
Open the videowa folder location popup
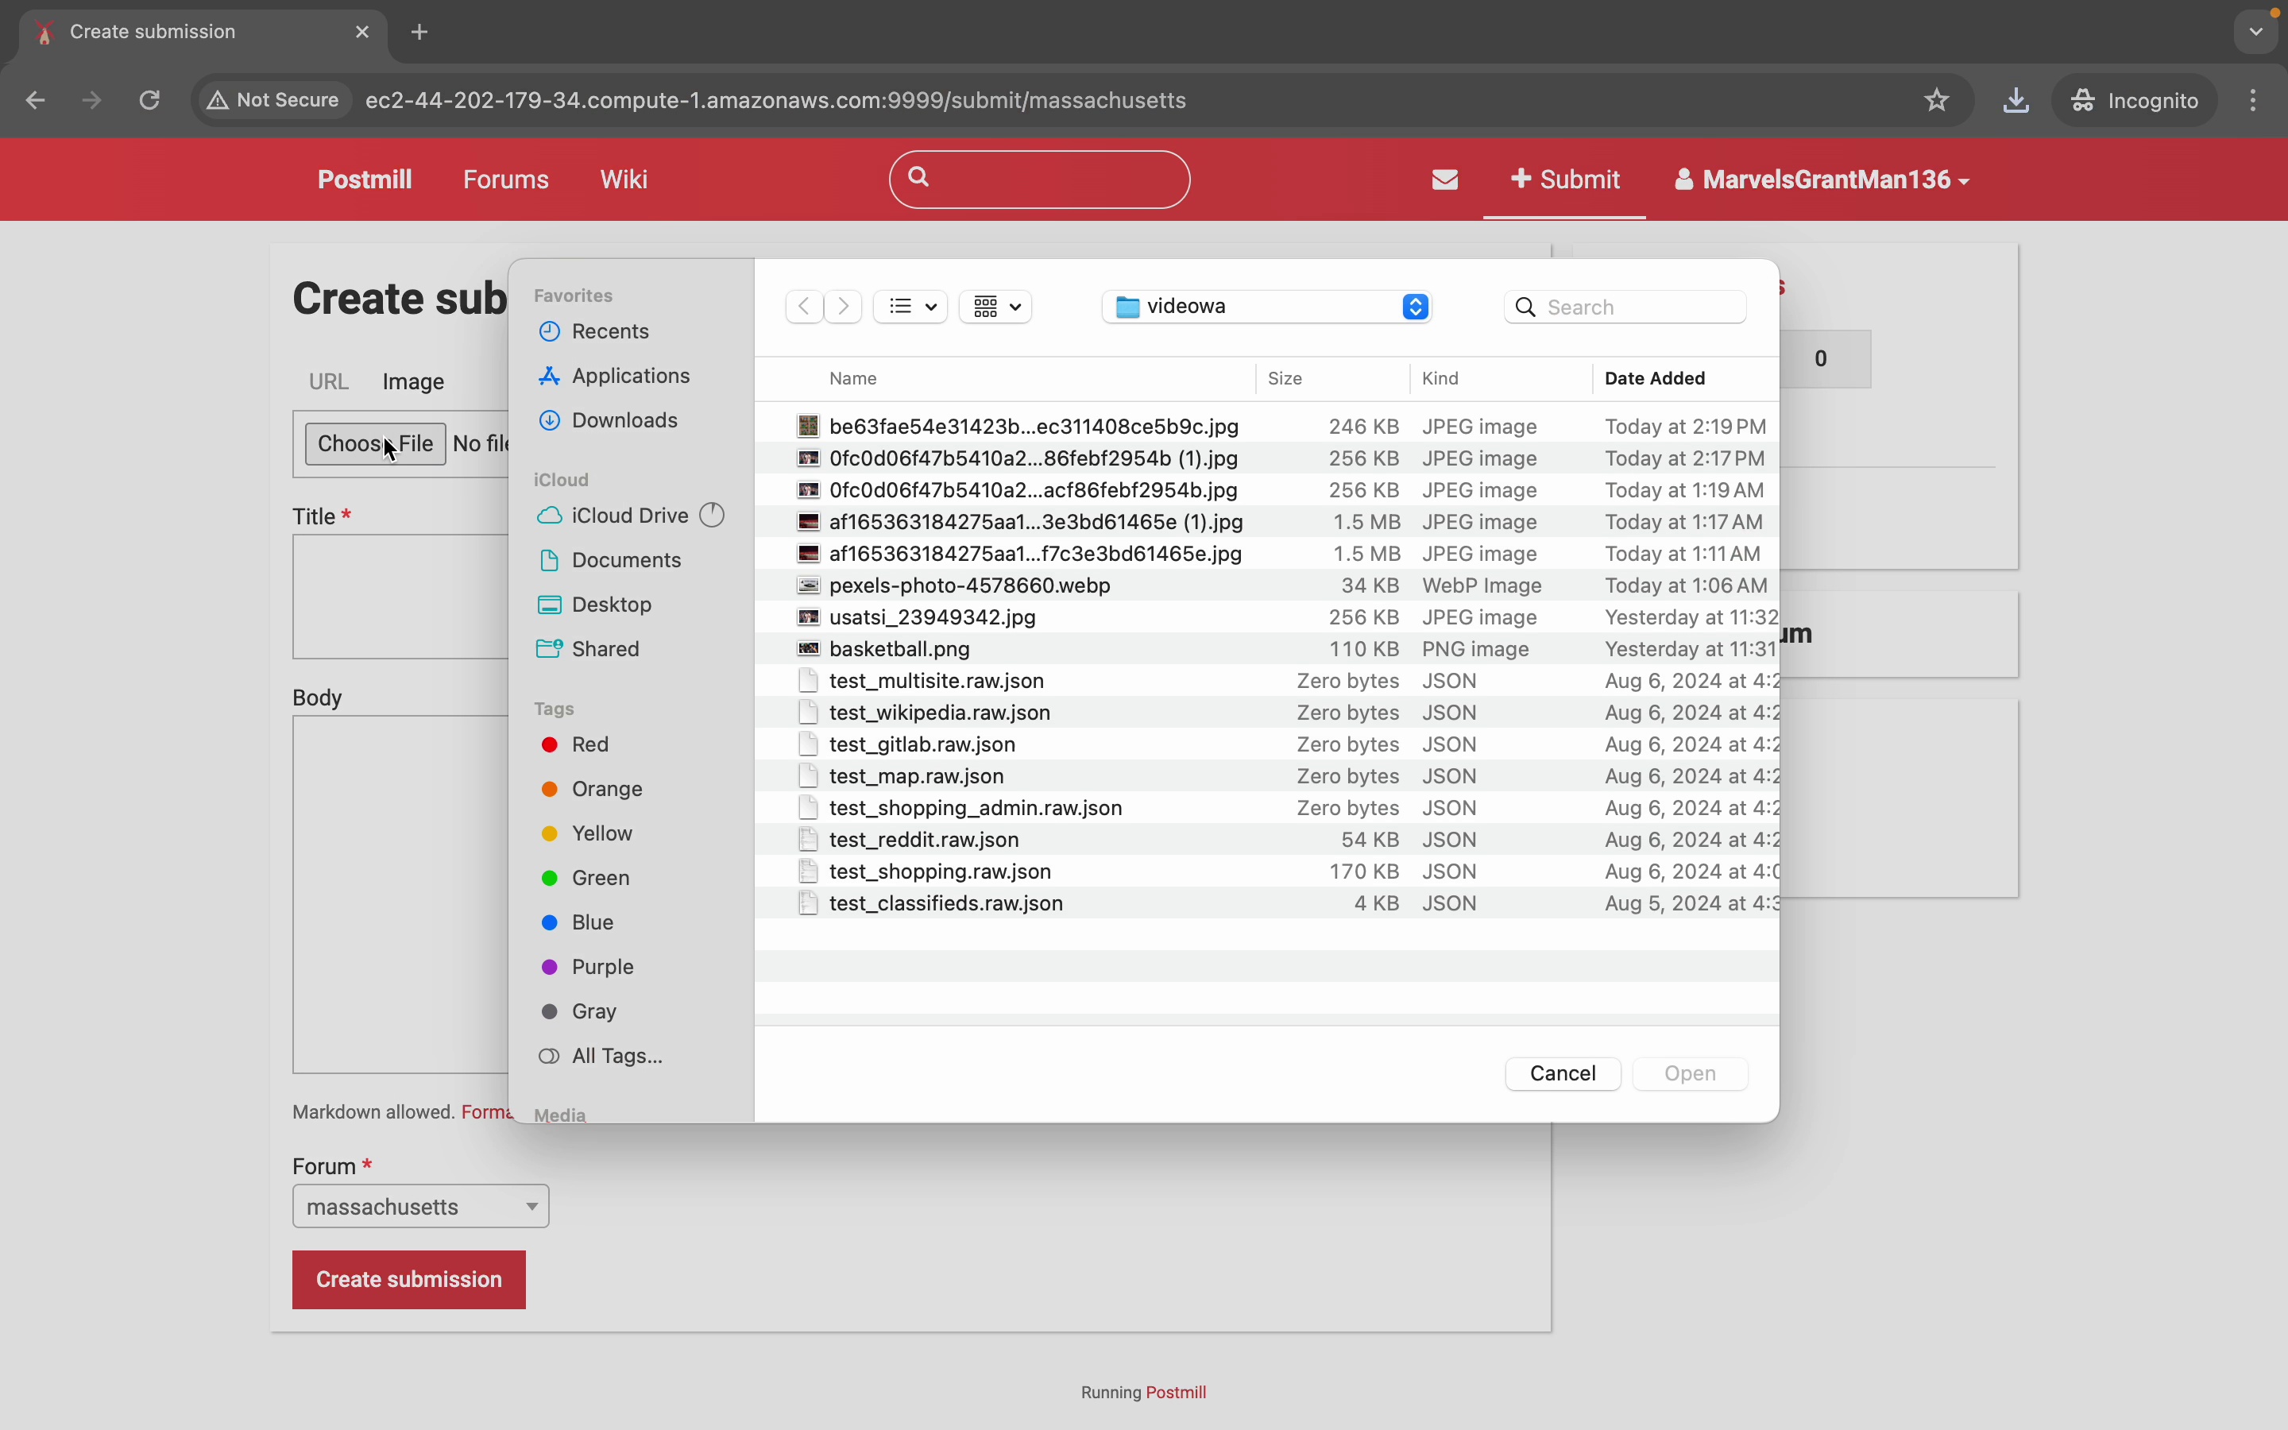coord(1267,307)
